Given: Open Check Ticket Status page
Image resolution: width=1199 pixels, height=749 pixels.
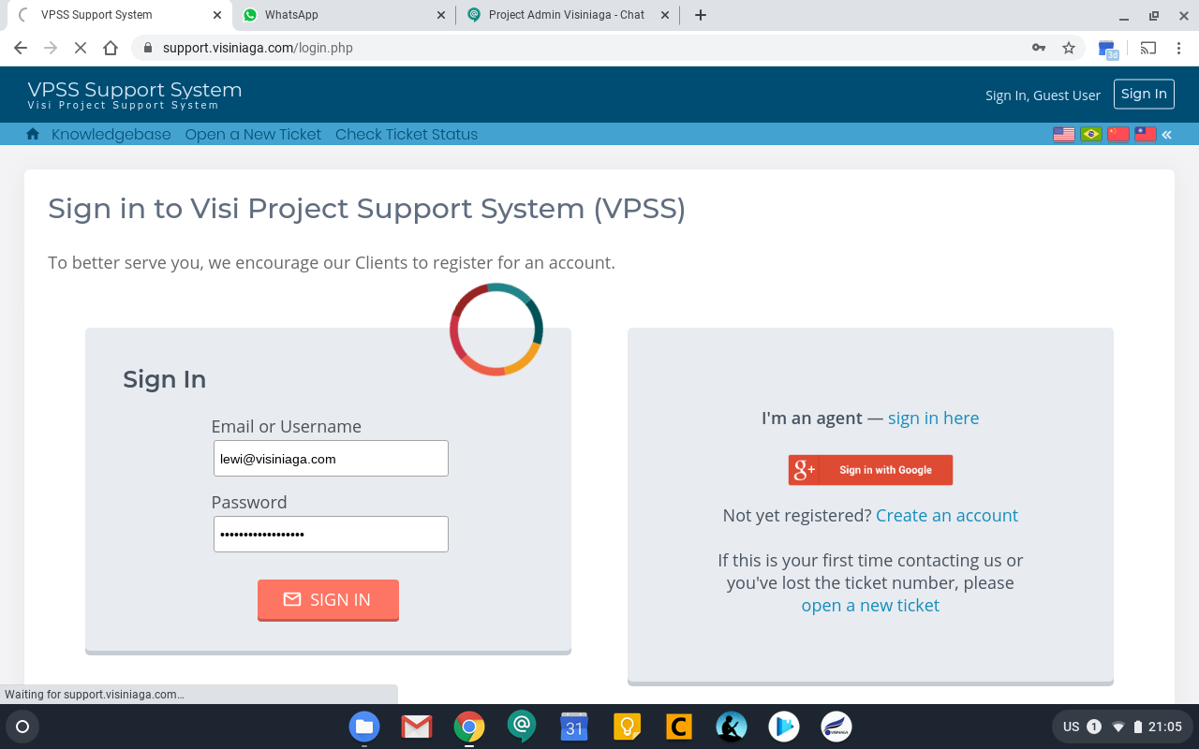Looking at the screenshot, I should point(407,134).
